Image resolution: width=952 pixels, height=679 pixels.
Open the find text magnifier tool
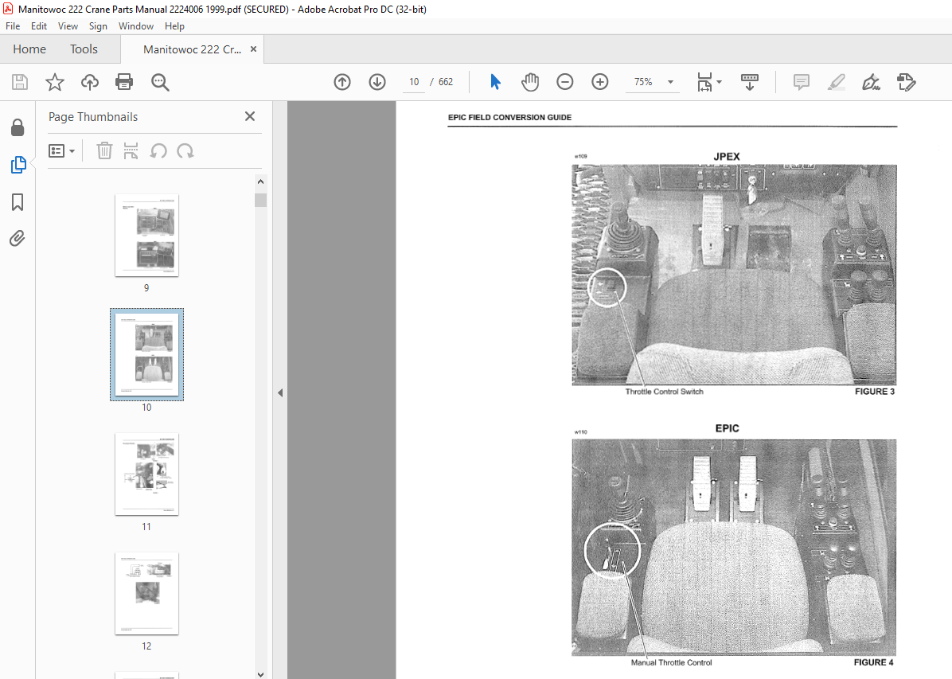tap(160, 82)
